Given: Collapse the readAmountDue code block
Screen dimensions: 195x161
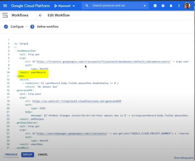Looking at the screenshot, I should 15,51.
